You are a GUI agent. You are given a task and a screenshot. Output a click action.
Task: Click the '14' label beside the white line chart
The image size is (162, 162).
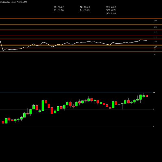click(155, 41)
